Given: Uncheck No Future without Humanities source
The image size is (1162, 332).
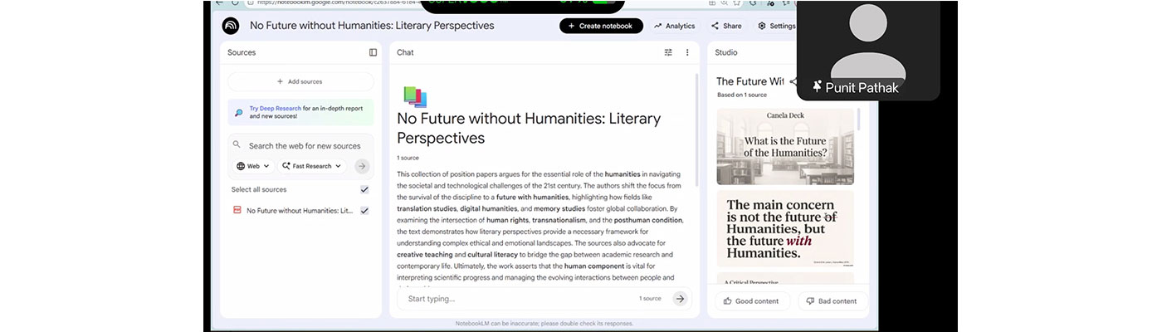Looking at the screenshot, I should coord(364,211).
